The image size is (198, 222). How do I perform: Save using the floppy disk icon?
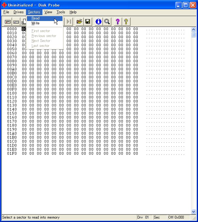pyautogui.click(x=88, y=22)
